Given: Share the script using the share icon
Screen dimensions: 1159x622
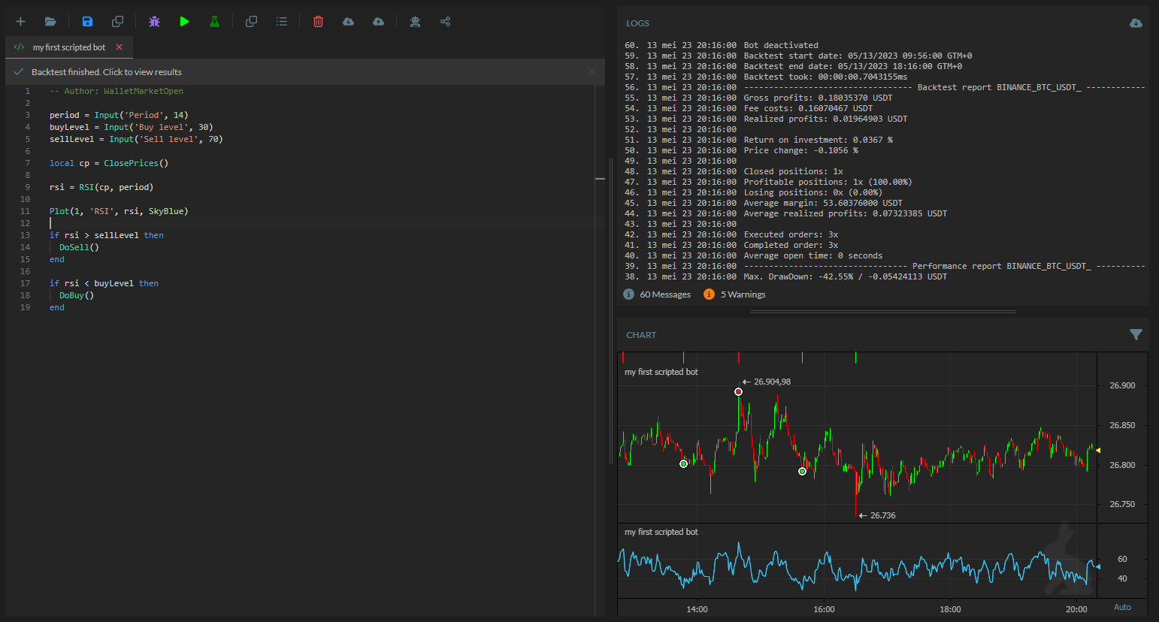Looking at the screenshot, I should click(x=445, y=21).
